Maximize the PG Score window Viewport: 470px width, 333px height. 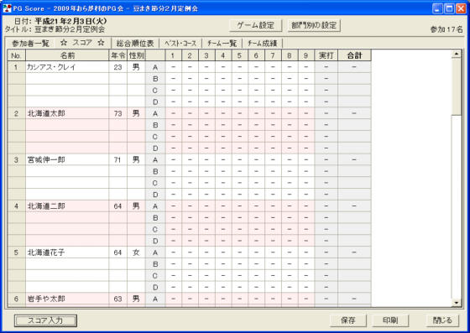pyautogui.click(x=449, y=8)
